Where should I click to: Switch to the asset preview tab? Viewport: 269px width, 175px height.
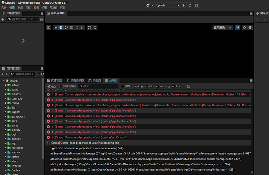(x=54, y=80)
